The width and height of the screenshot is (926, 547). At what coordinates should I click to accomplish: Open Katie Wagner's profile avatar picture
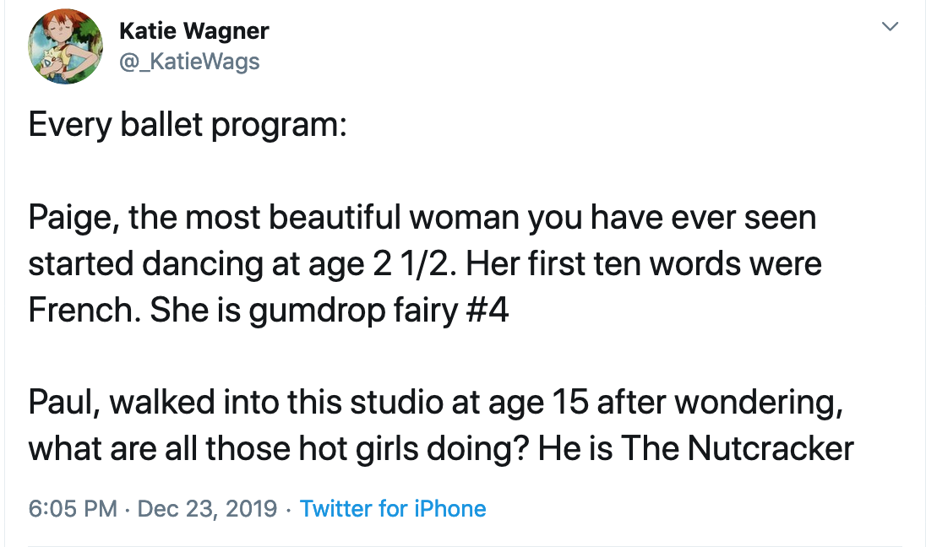pos(66,46)
